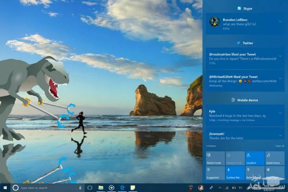Enable the Night light quick action
The width and height of the screenshot is (288, 192).
pos(275,173)
